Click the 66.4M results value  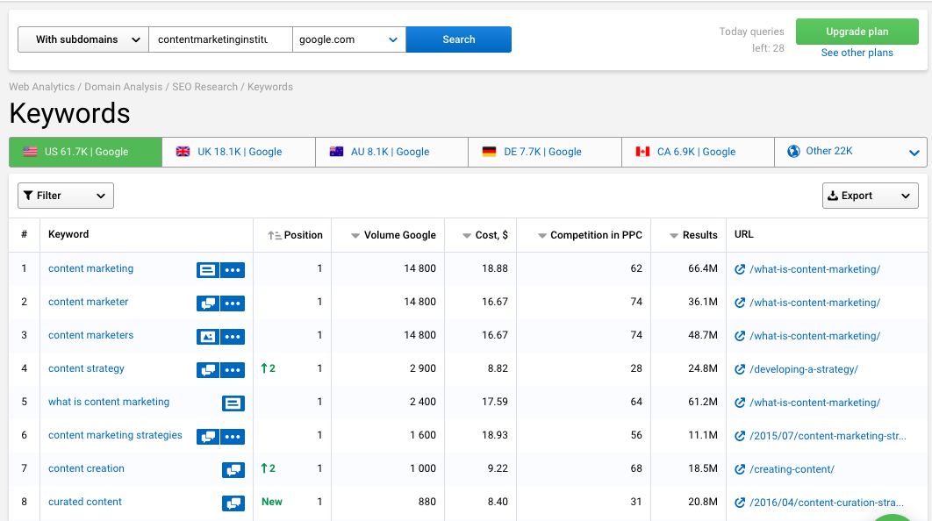703,268
